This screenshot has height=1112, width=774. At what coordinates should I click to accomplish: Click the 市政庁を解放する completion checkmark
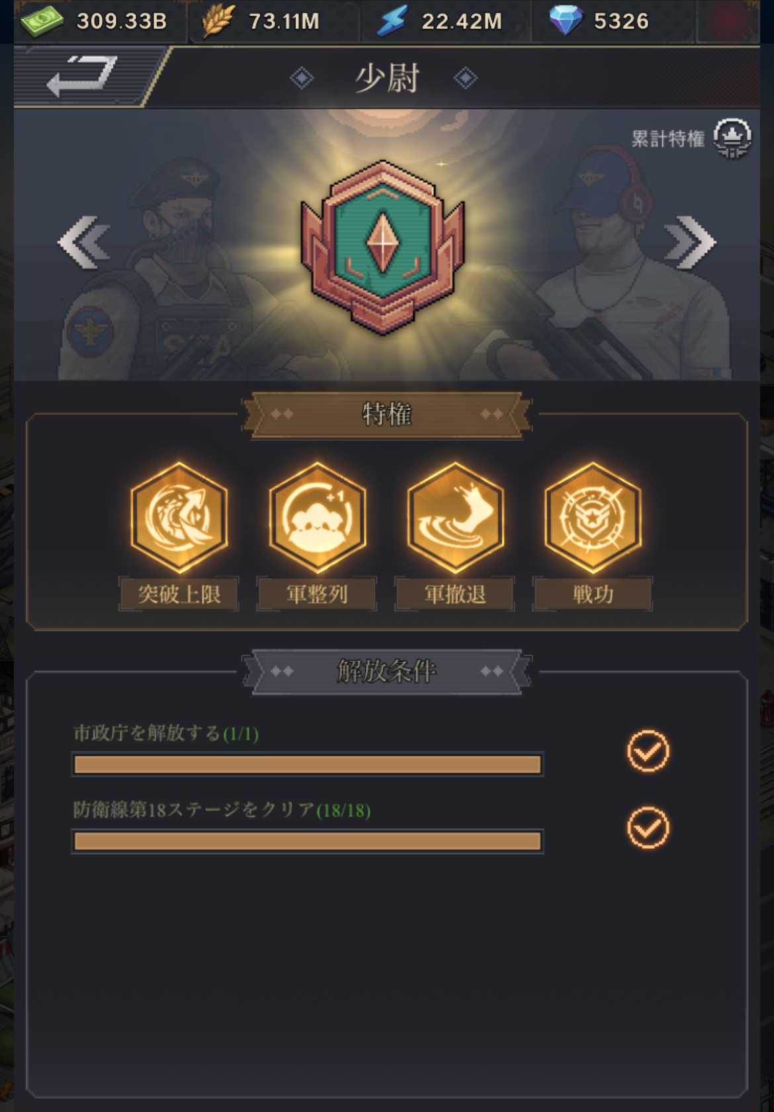[x=648, y=751]
